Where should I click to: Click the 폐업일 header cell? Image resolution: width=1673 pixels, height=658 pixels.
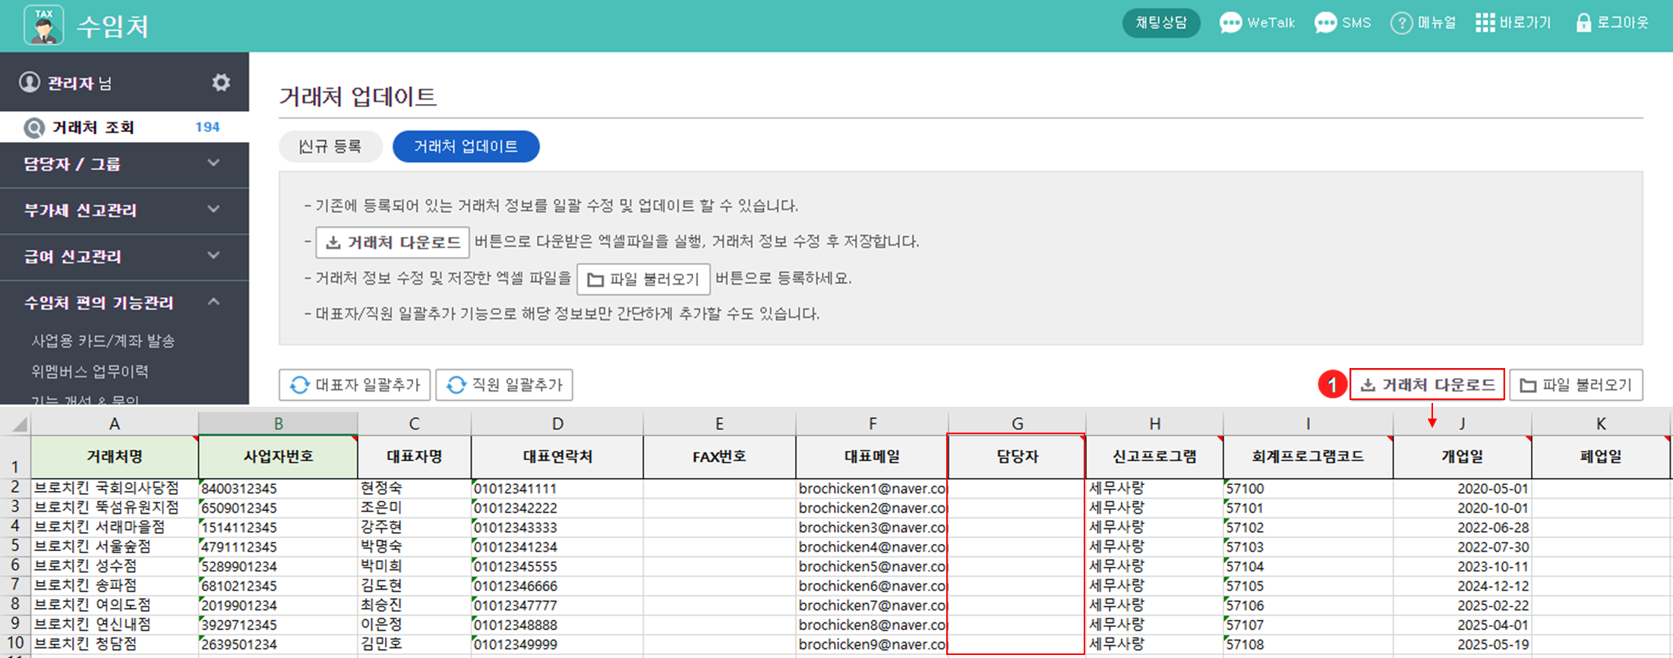pyautogui.click(x=1601, y=457)
